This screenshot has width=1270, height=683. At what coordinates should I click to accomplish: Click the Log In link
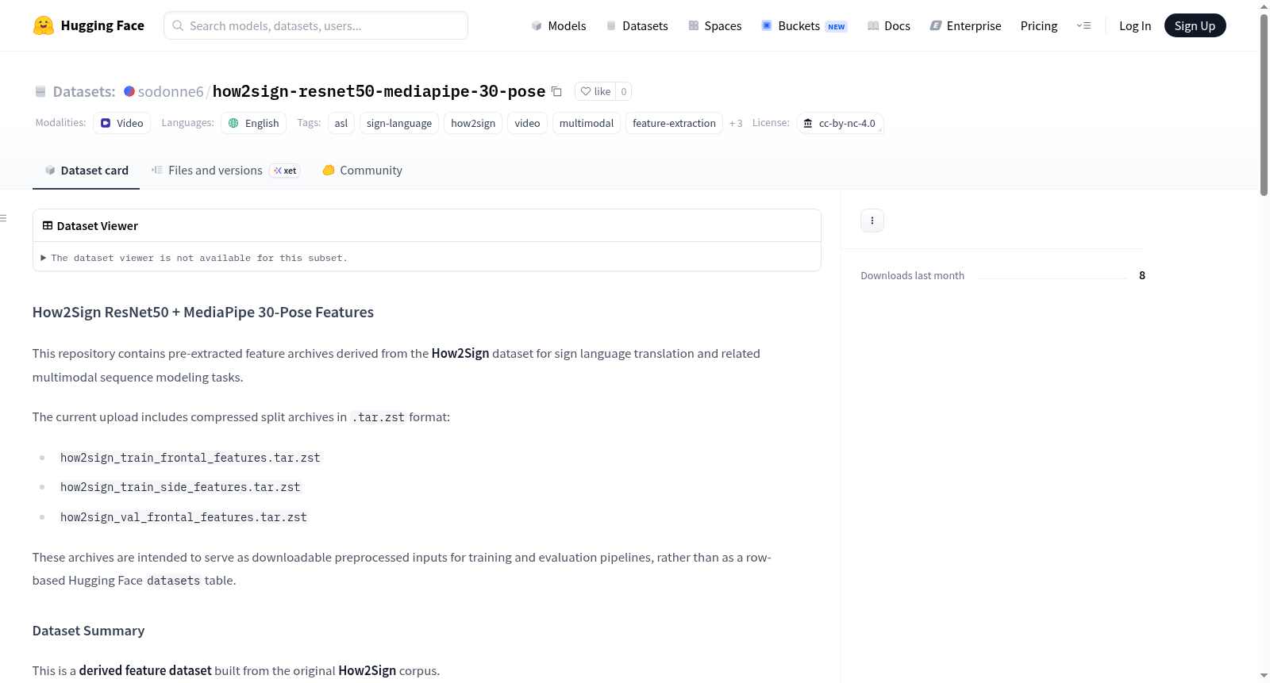(x=1135, y=25)
